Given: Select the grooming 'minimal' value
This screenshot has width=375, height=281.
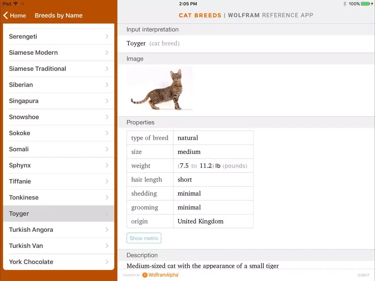Looking at the screenshot, I should pos(189,207).
